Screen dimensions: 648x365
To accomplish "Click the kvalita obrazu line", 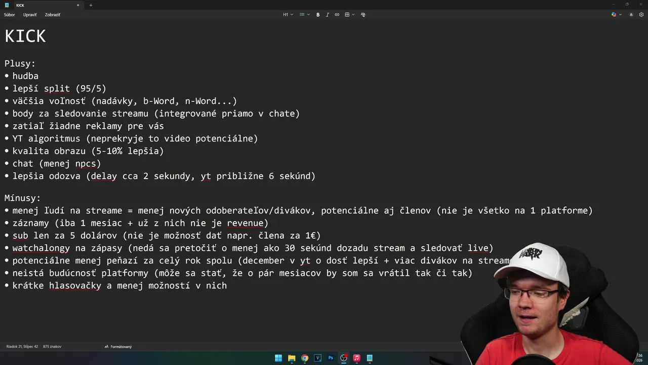I will (x=88, y=151).
